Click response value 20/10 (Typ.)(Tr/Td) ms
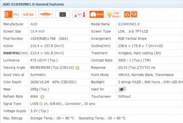Viewport: 183px width, 123px height. (x=137, y=68)
